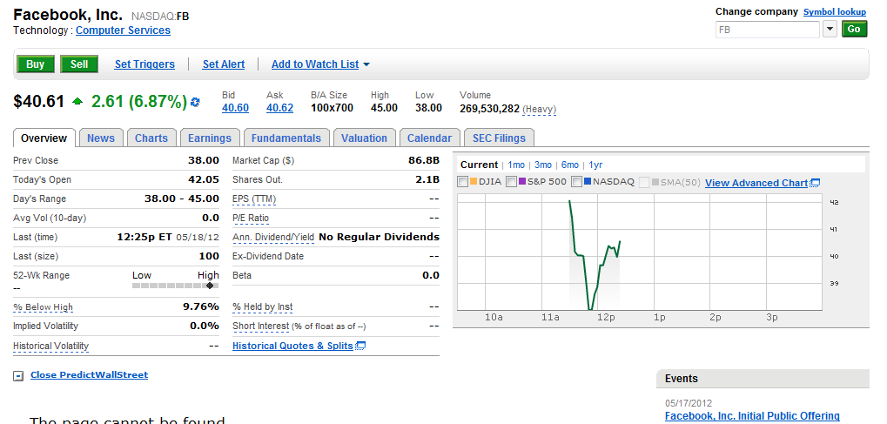Click the volume figure 269,530,282

point(489,108)
